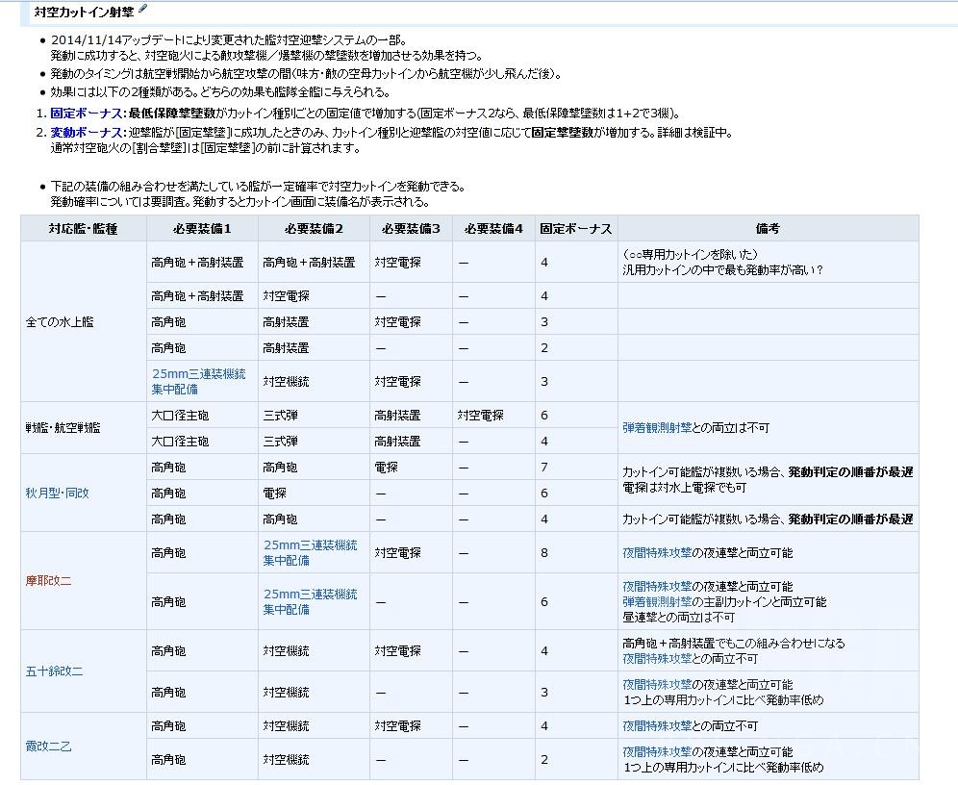Click 電探 in 秋月型 bonus 7 row
The height and width of the screenshot is (785, 958).
coord(386,468)
